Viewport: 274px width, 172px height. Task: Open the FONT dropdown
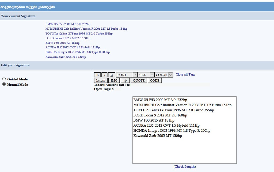pyautogui.click(x=127, y=75)
